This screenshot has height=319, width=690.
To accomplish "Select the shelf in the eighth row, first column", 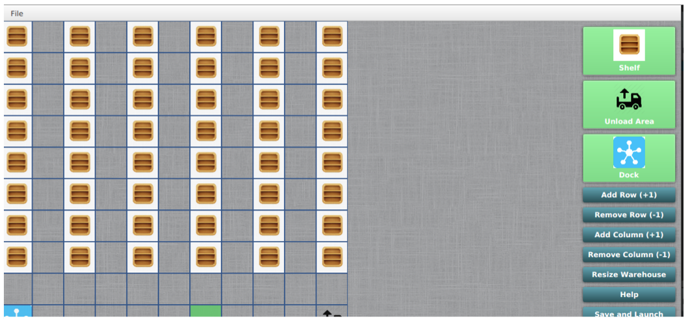I will coord(17,257).
